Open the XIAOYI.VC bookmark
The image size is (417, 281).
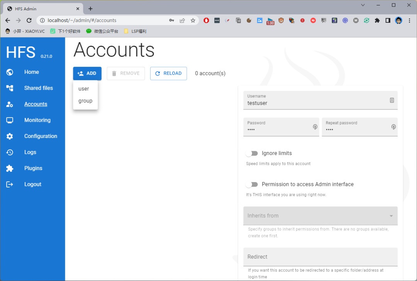[x=25, y=31]
